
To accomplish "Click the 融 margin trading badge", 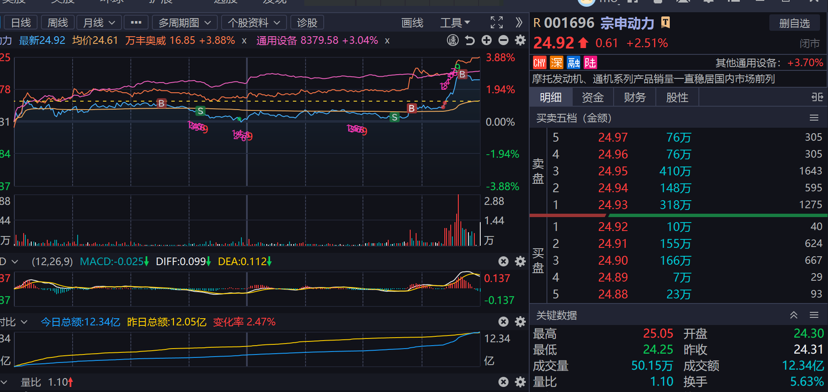I will [x=574, y=63].
